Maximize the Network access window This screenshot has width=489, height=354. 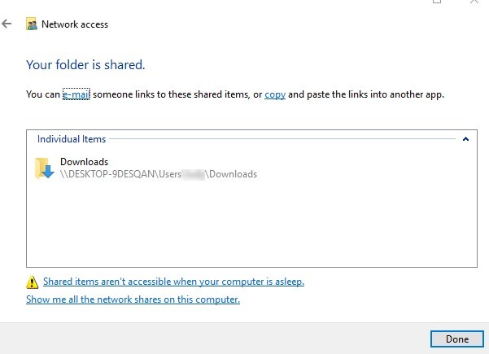(438, 2)
